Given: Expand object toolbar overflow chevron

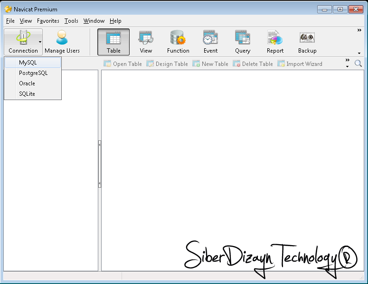Looking at the screenshot, I should pyautogui.click(x=348, y=60).
